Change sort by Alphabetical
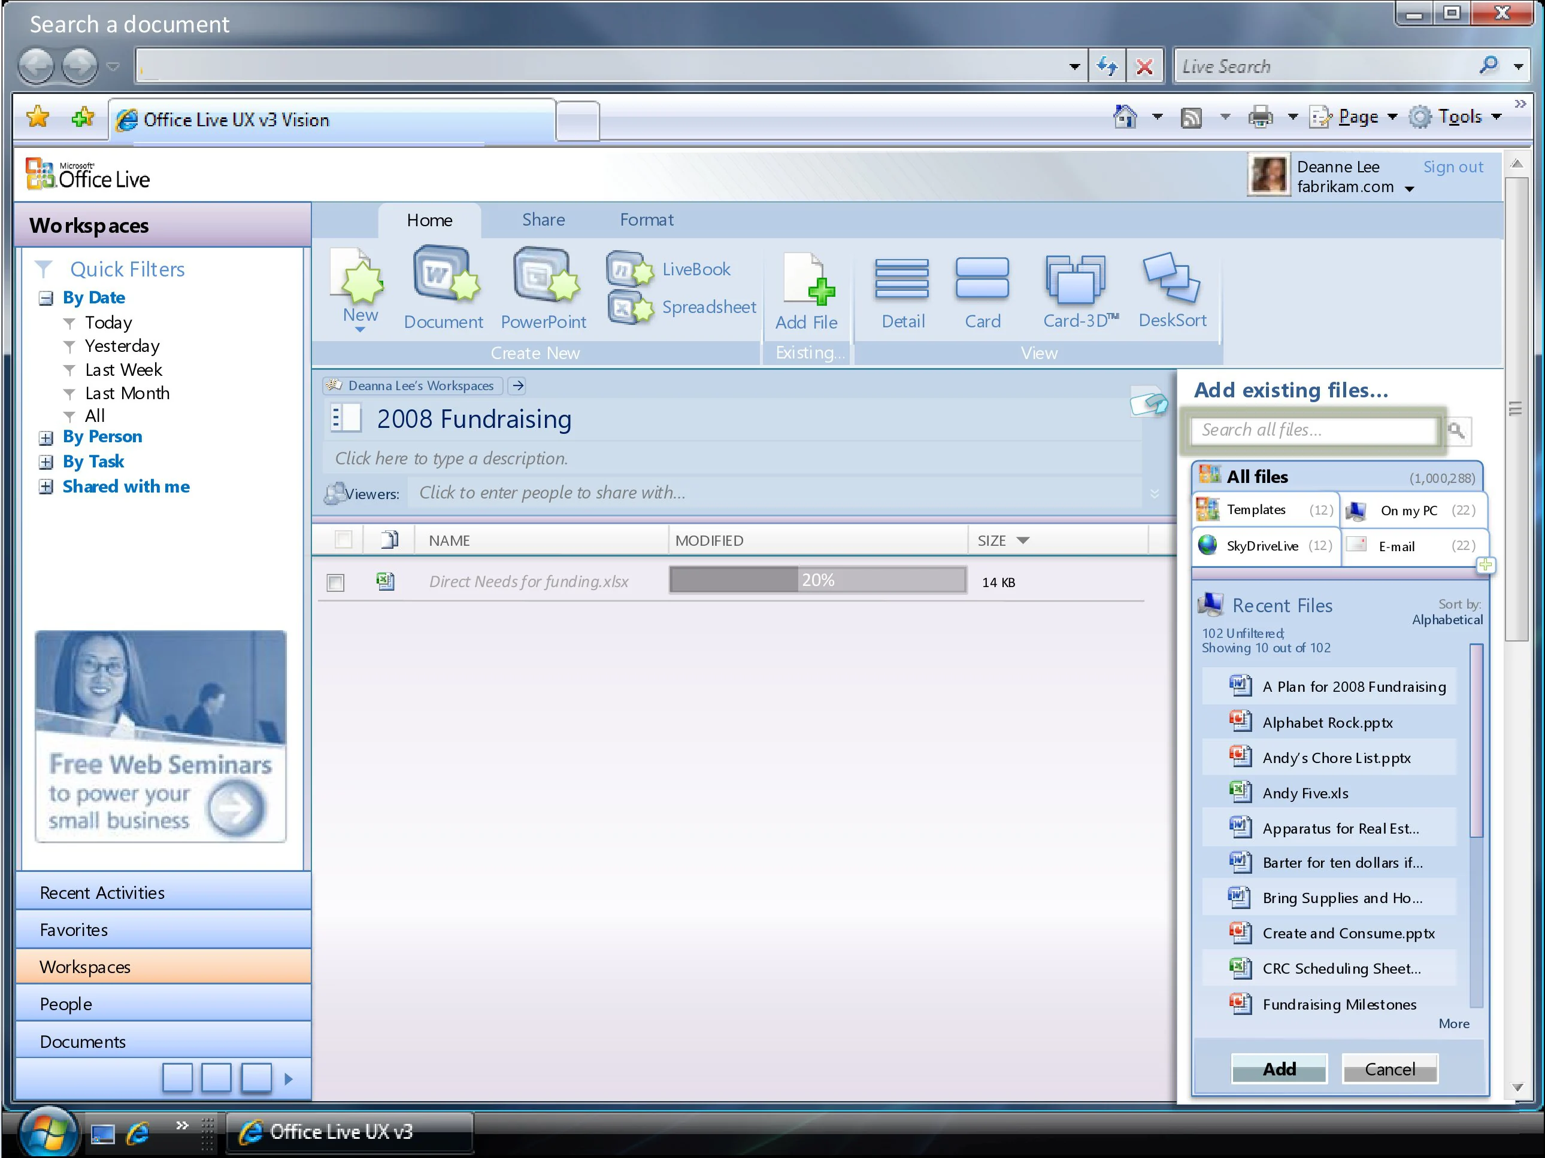This screenshot has width=1545, height=1158. (1447, 619)
